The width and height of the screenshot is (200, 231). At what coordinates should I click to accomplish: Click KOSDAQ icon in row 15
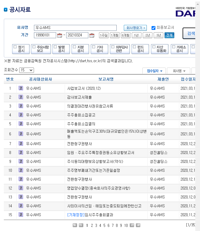click(21, 215)
